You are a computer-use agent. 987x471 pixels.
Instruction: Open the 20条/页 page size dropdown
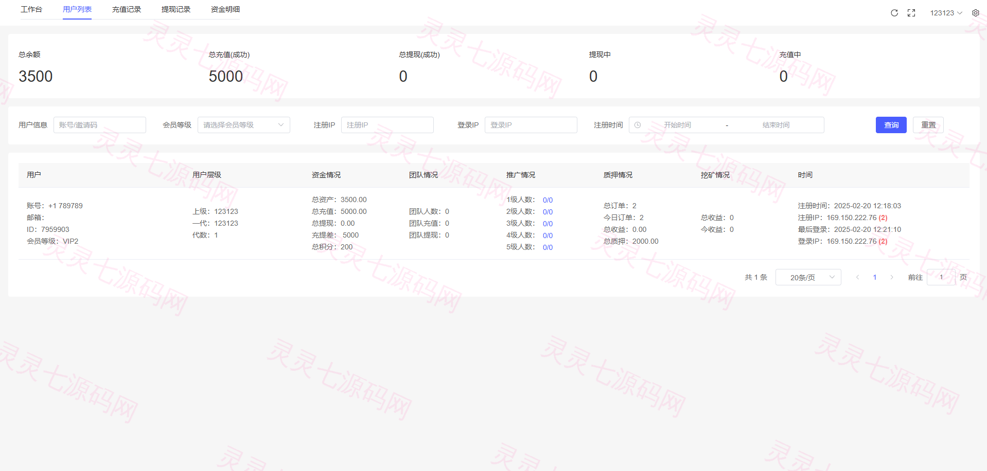[x=808, y=277]
